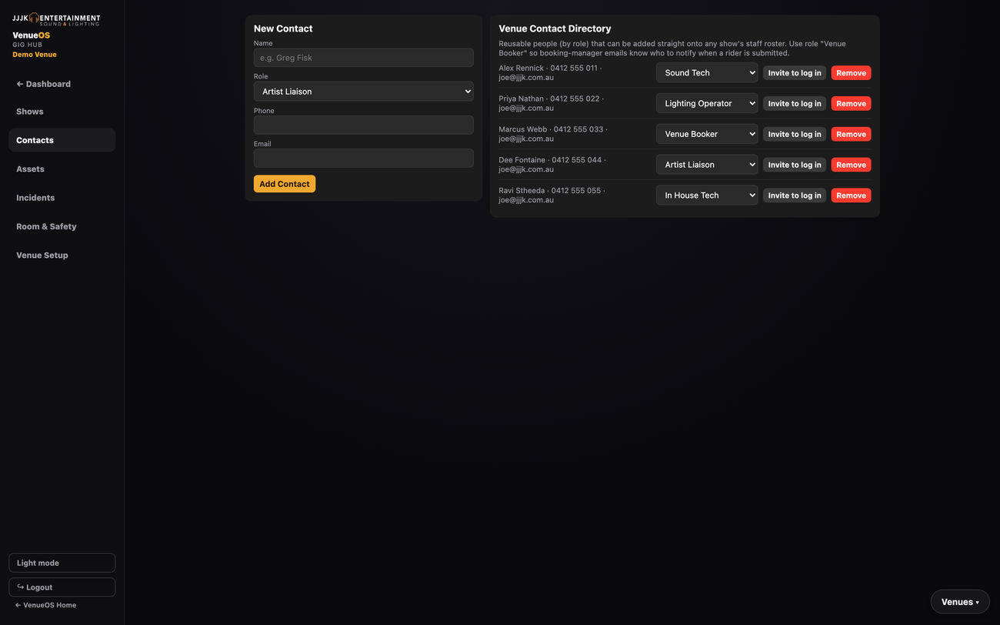Remove Ravi Stheeda from directory
The height and width of the screenshot is (625, 1000).
click(x=852, y=196)
